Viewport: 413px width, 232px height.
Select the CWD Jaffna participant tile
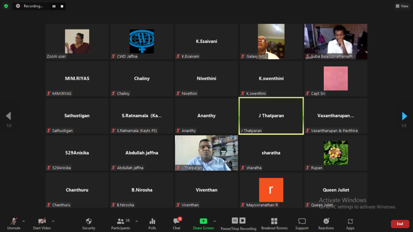142,41
